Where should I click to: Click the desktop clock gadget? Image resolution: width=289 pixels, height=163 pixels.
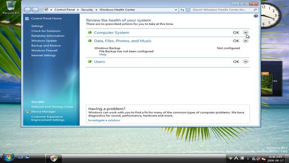coord(271,15)
